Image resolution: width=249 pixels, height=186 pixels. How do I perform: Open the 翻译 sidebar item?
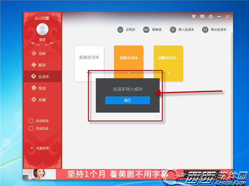click(x=42, y=65)
